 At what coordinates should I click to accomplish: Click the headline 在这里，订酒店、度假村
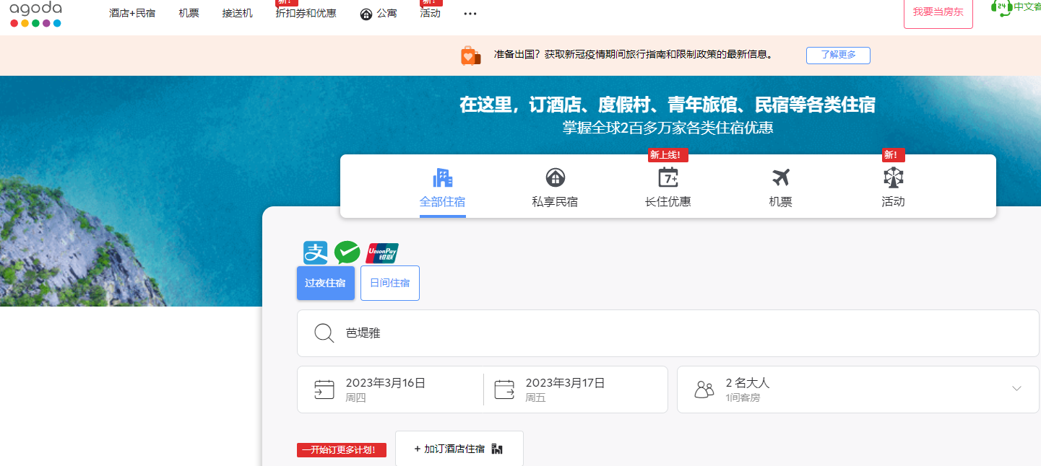[x=668, y=105]
